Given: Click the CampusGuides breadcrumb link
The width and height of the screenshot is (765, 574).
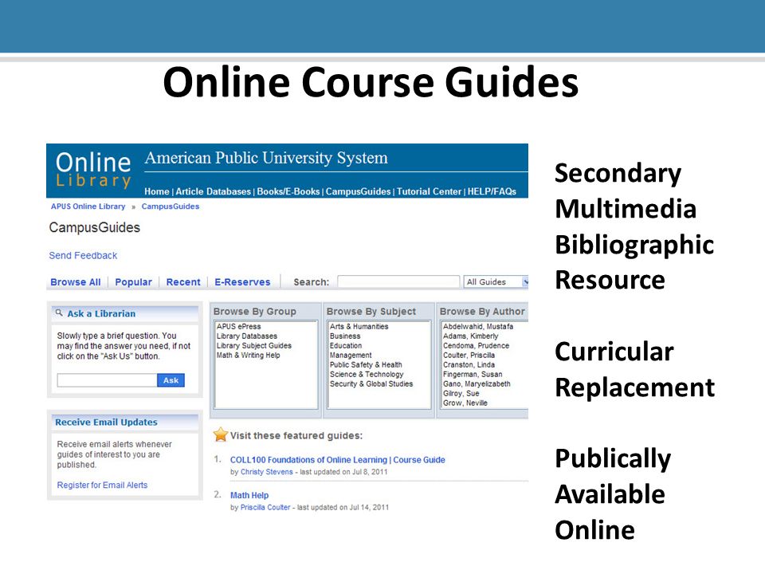Looking at the screenshot, I should (171, 206).
